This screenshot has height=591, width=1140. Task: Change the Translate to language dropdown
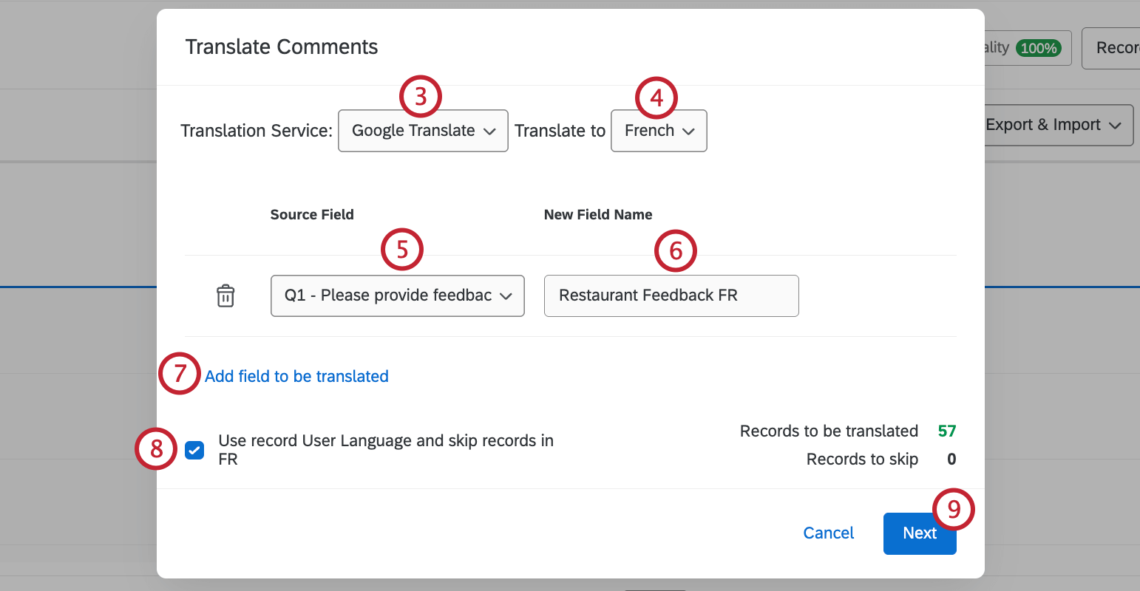coord(658,131)
